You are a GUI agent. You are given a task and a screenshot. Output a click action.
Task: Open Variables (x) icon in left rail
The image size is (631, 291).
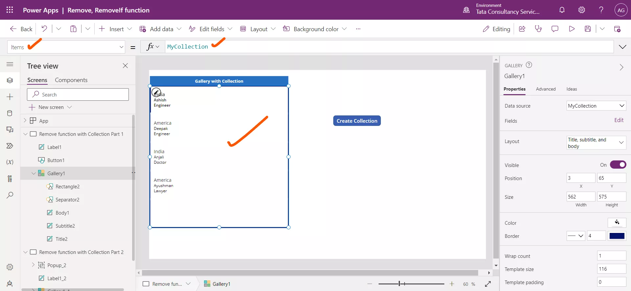pos(10,162)
